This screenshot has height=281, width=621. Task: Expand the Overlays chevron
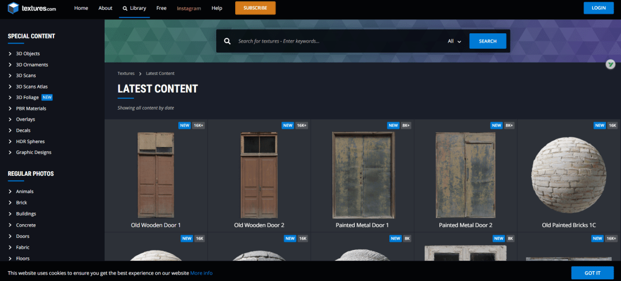coord(10,119)
